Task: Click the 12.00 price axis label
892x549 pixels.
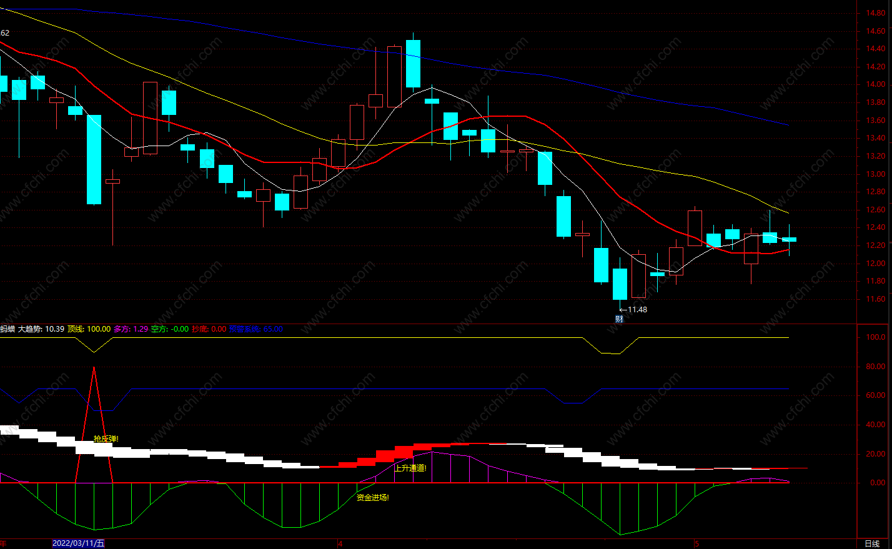Action: 876,264
